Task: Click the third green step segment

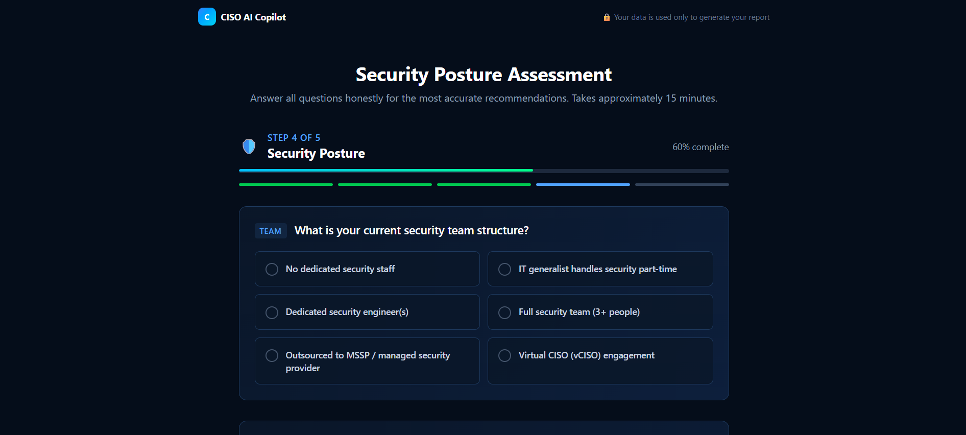Action: (484, 184)
